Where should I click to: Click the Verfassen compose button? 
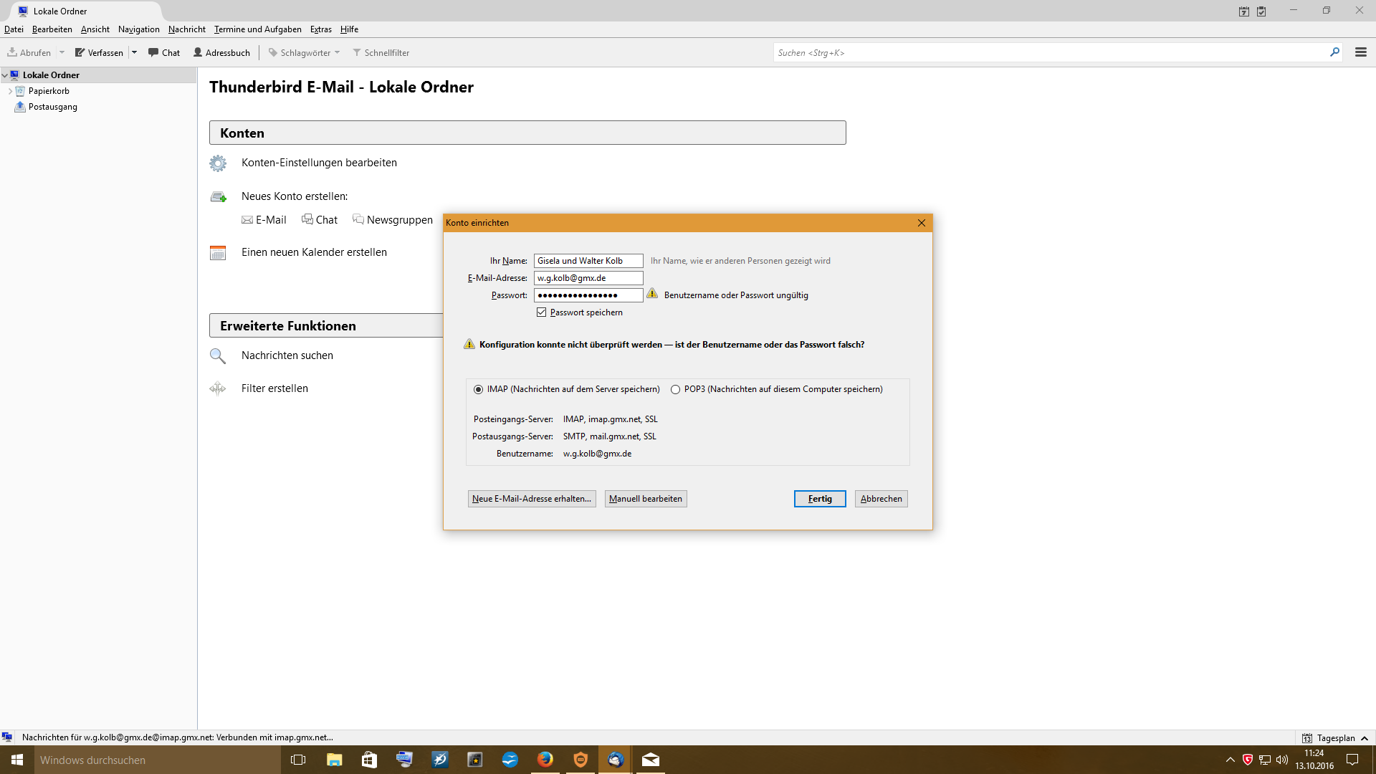[x=100, y=52]
